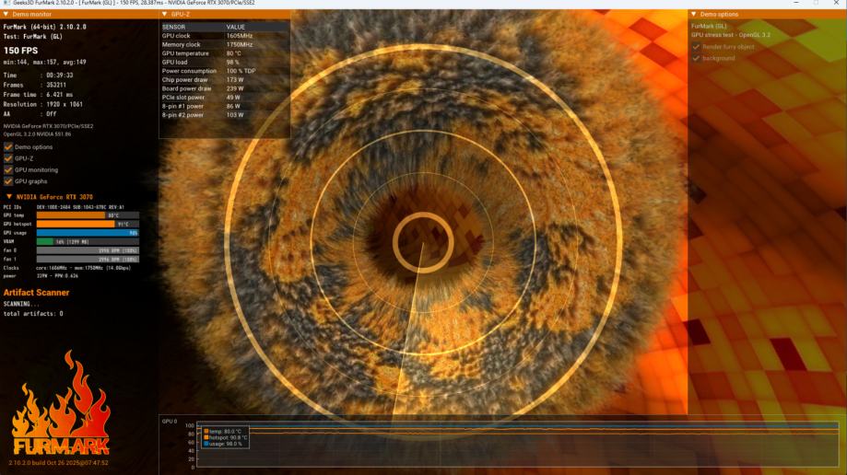The image size is (847, 475).
Task: Select the Board power draw row
Action: click(224, 88)
